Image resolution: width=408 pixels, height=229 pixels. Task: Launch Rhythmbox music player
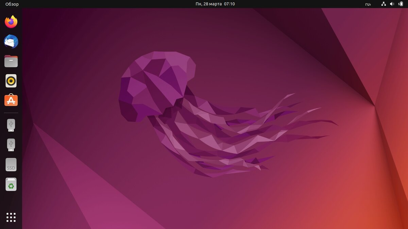[x=11, y=81]
